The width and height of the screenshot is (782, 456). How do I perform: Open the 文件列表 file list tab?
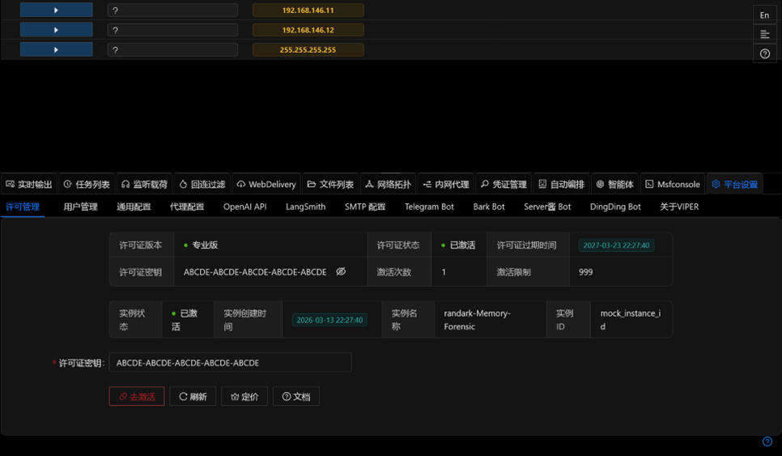(330, 185)
